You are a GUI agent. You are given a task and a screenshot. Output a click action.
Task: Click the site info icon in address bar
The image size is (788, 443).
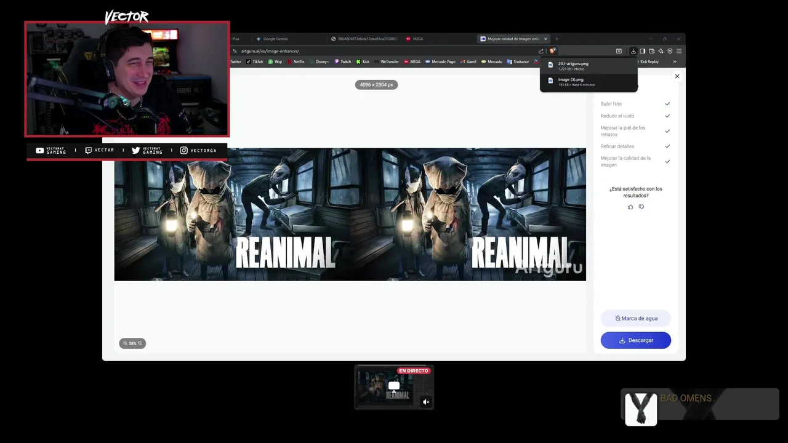tap(235, 51)
